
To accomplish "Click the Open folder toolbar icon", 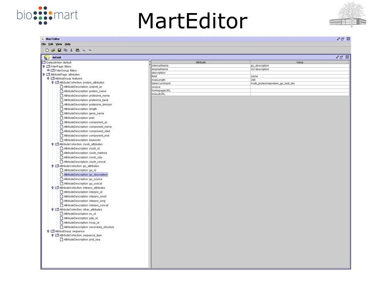I will click(x=53, y=50).
